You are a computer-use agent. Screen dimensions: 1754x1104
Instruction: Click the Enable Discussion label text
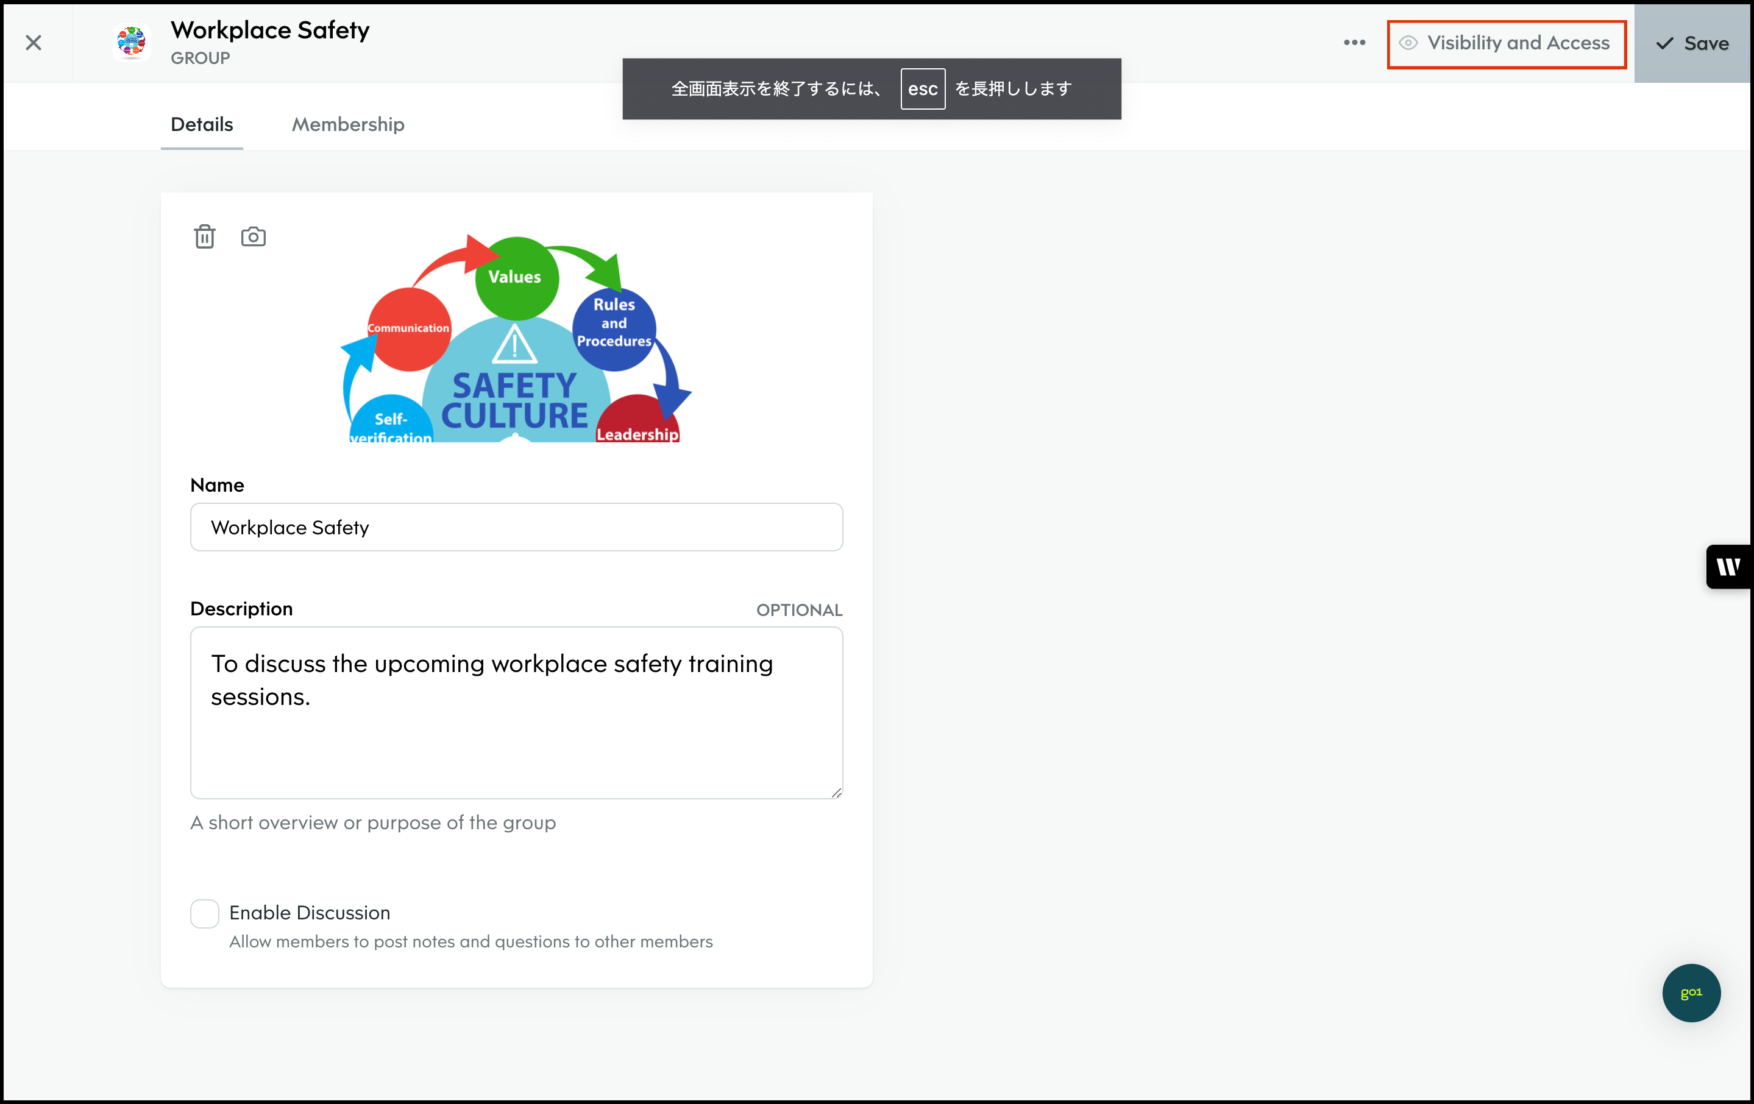click(x=310, y=913)
